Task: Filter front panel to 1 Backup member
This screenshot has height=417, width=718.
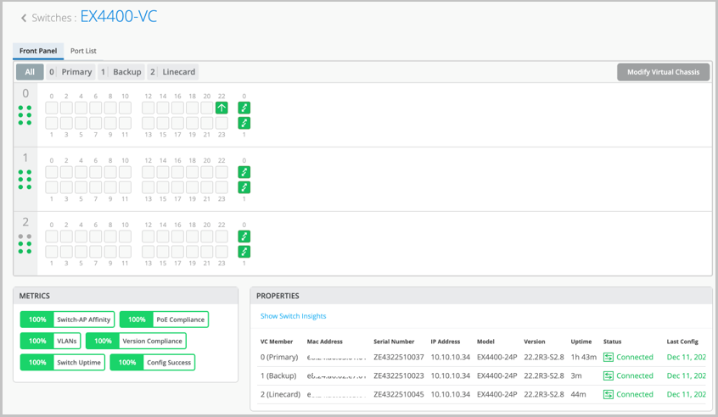Action: pyautogui.click(x=121, y=72)
